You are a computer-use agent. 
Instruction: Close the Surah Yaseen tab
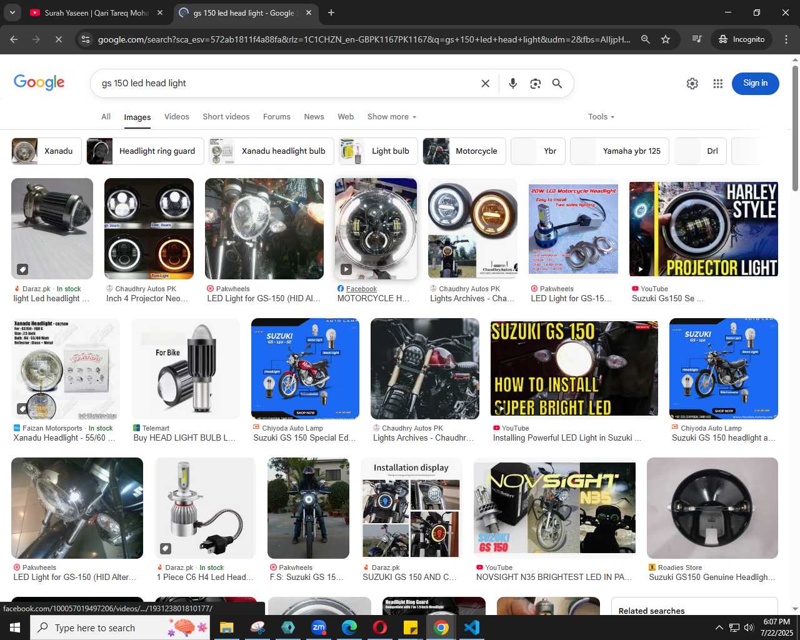tap(160, 12)
